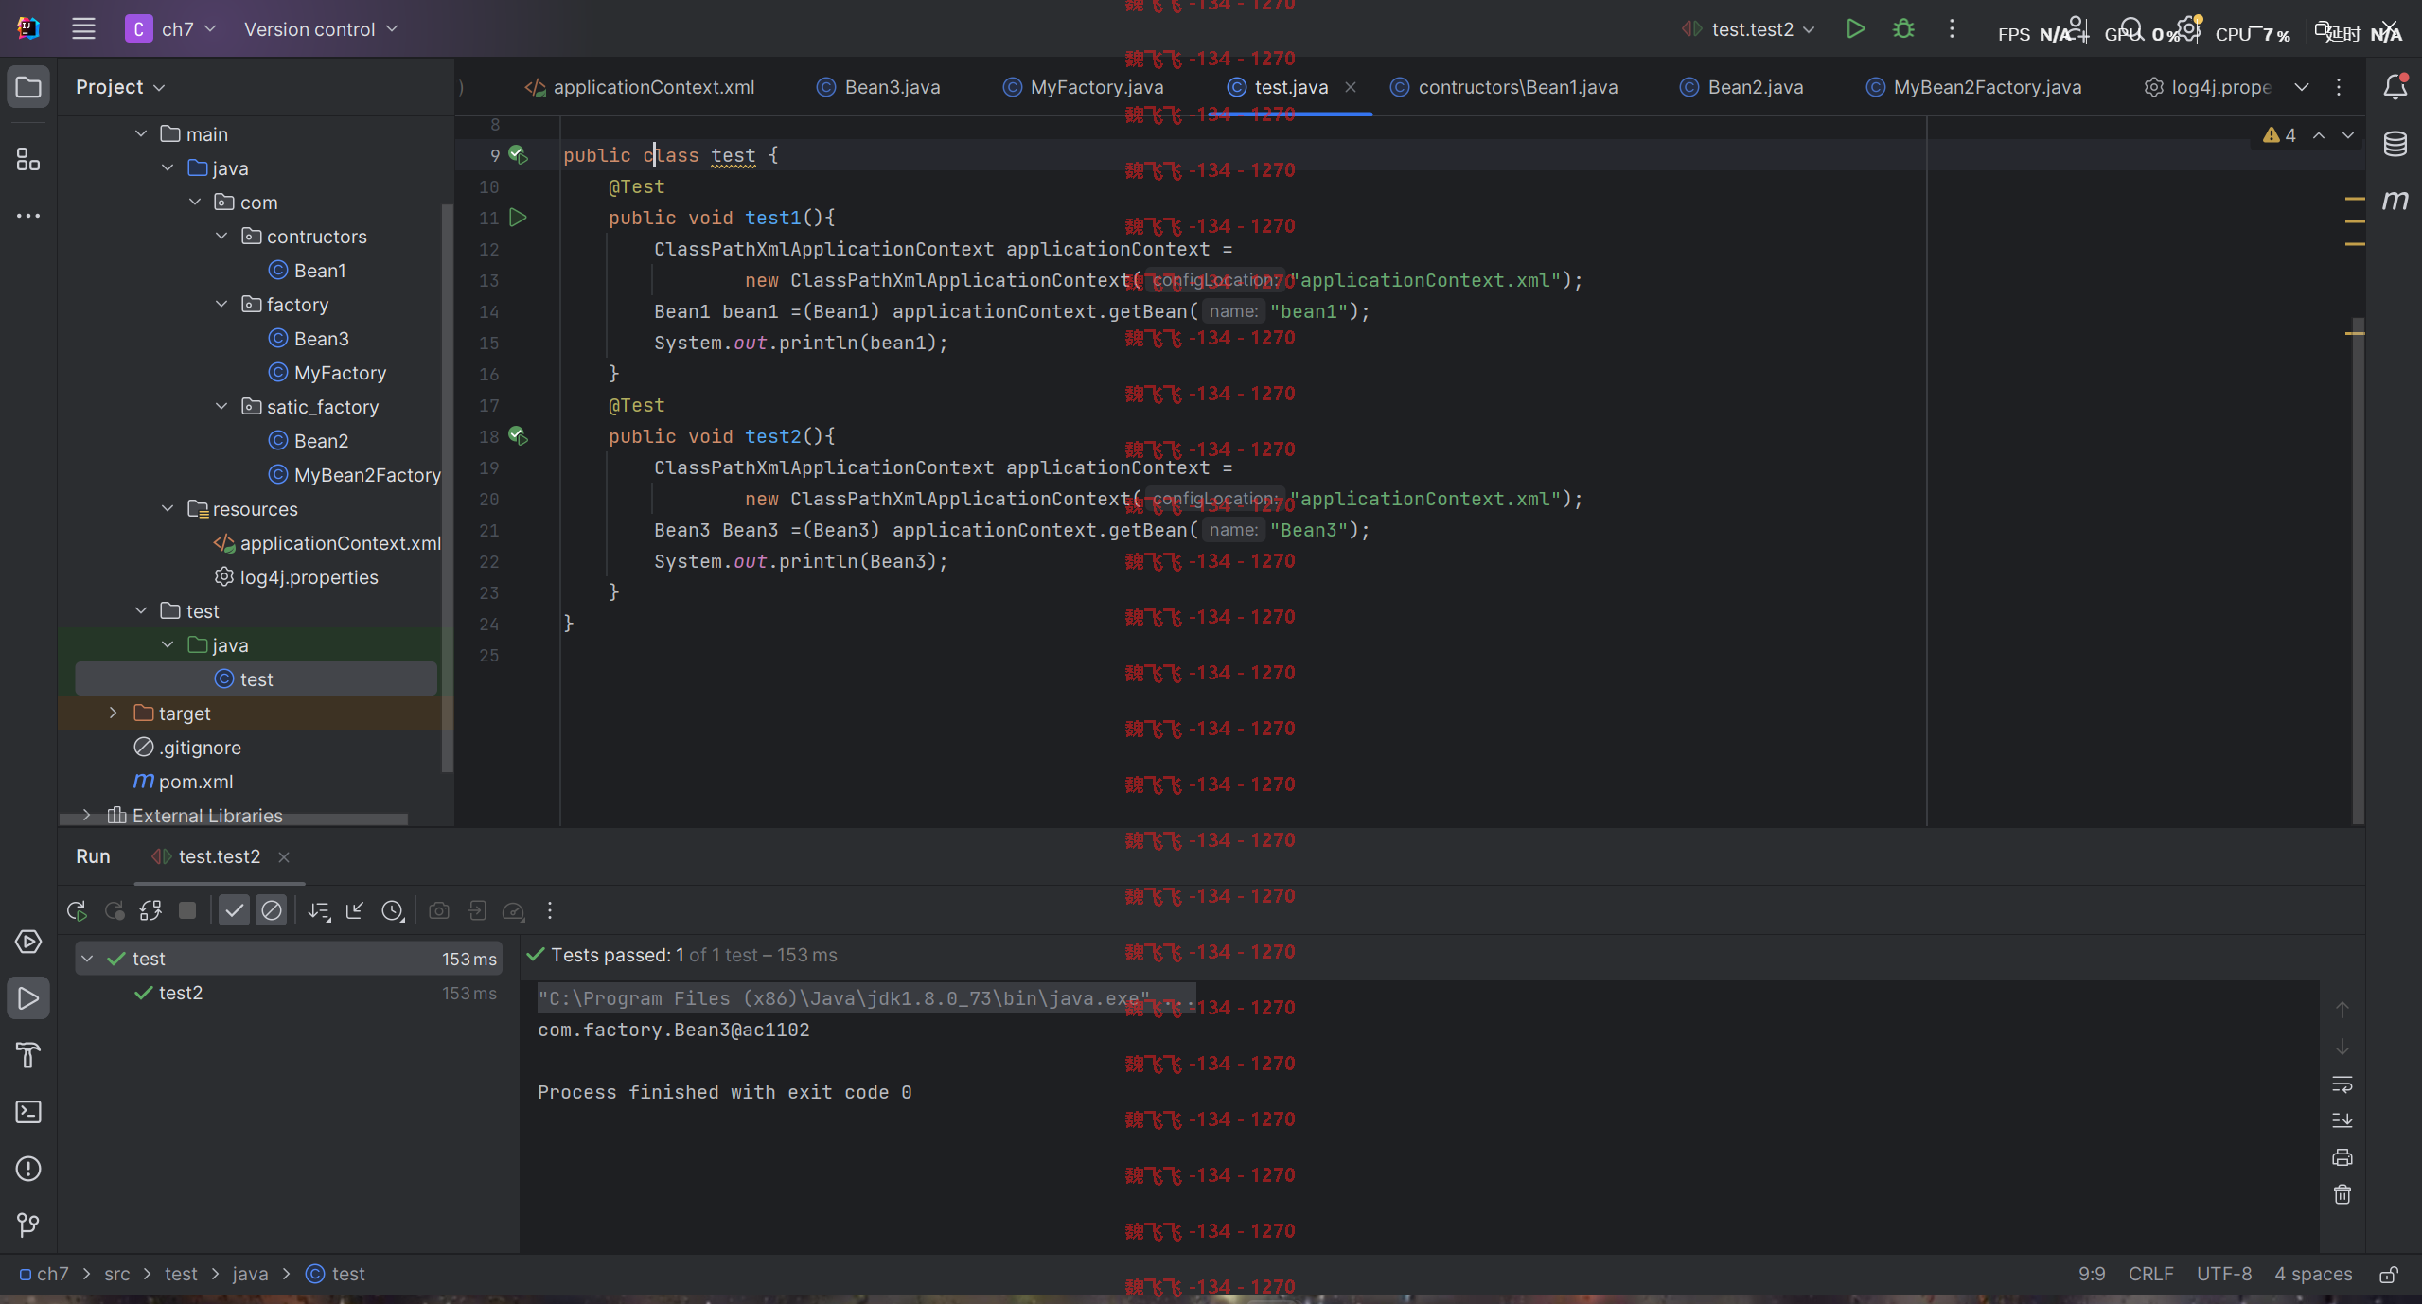Open the test.test2 run configuration dropdown
This screenshot has width=2422, height=1304.
pos(1748,29)
